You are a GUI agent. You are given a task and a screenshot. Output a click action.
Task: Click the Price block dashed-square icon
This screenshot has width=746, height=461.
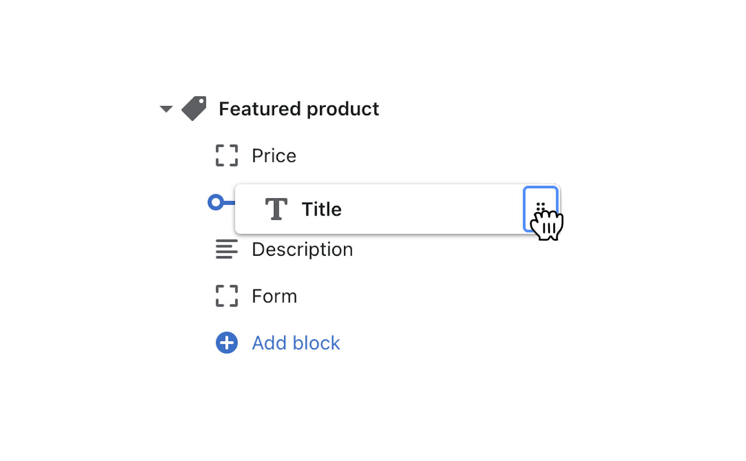click(227, 155)
